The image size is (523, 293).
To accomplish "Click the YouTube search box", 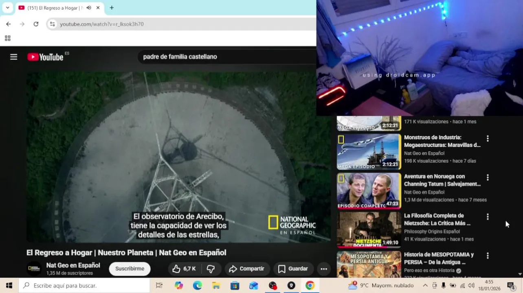I will tap(226, 57).
